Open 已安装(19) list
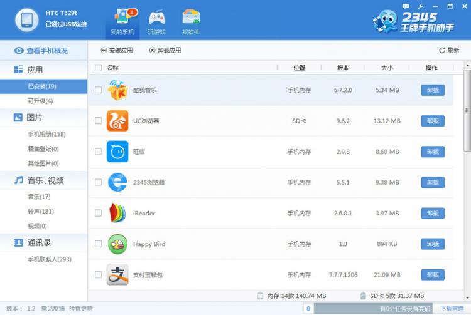The height and width of the screenshot is (315, 471). 43,86
